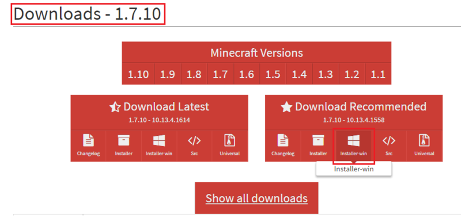Open Src under Download Recommended
Viewport: 461px width, 218px height.
coord(389,146)
